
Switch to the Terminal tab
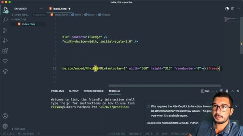point(114,91)
